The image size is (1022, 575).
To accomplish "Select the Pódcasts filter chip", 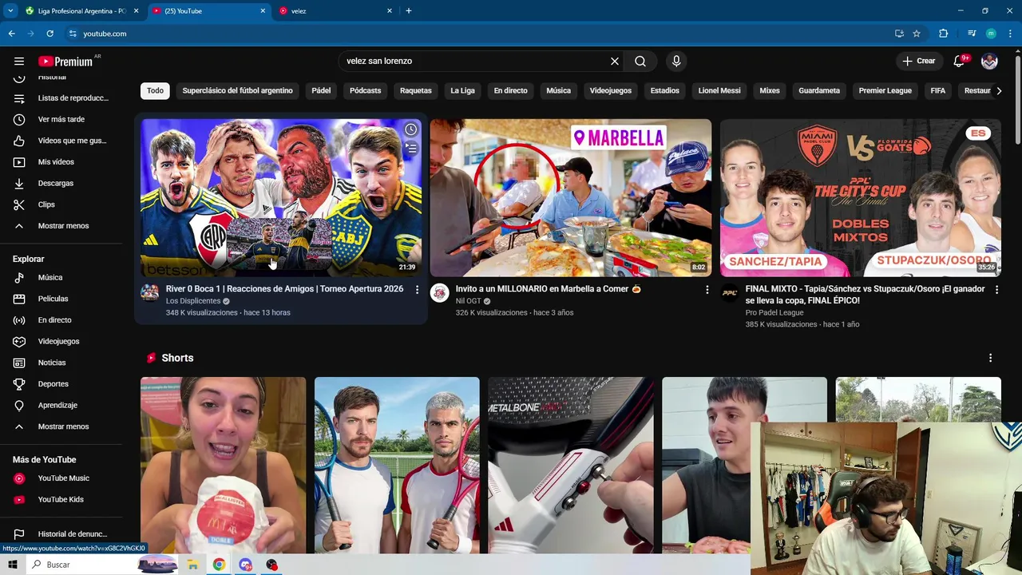I will pos(365,91).
